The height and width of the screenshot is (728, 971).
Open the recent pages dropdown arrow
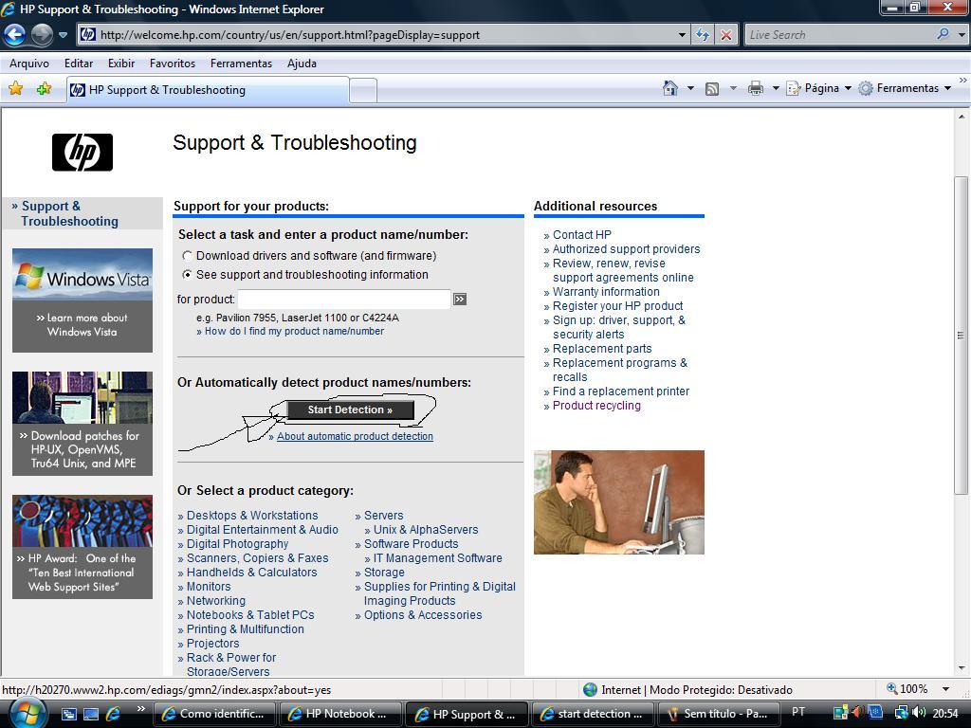point(63,35)
